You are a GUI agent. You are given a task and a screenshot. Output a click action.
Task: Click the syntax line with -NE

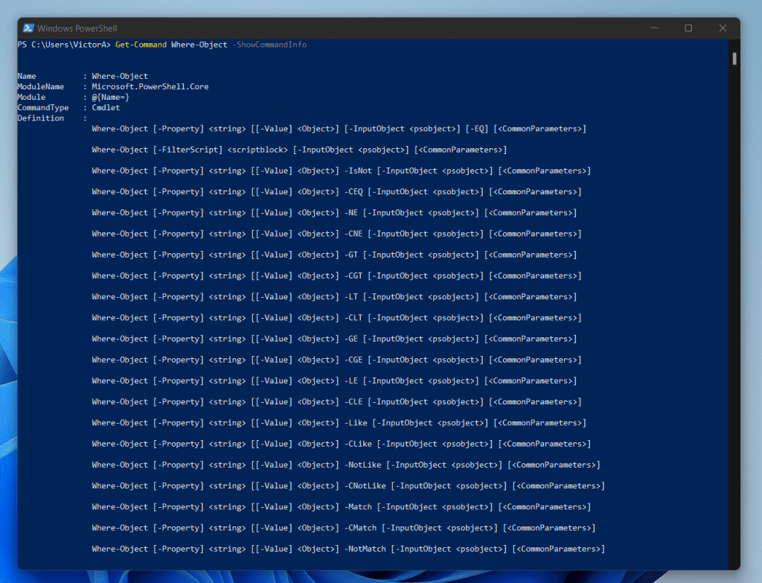(334, 212)
